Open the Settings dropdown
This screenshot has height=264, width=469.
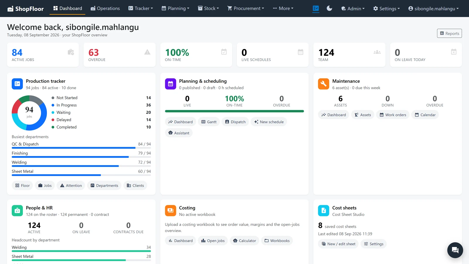(x=386, y=9)
